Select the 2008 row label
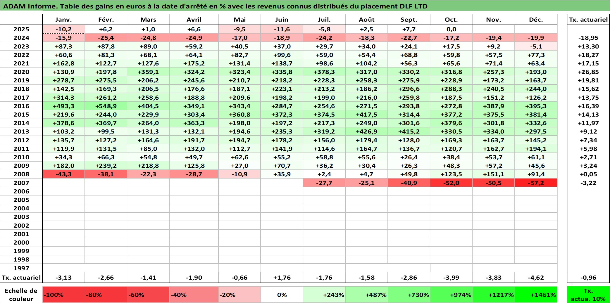The height and width of the screenshot is (303, 610). coord(21,174)
